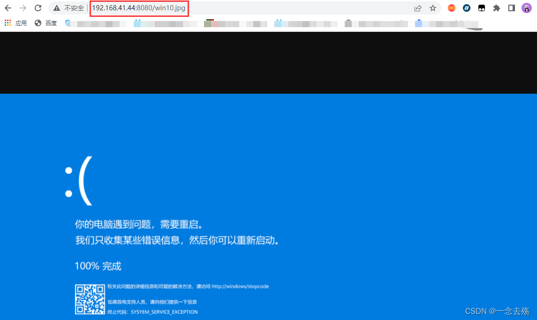
Task: Open the extensions puzzle-piece menu
Action: tap(497, 8)
